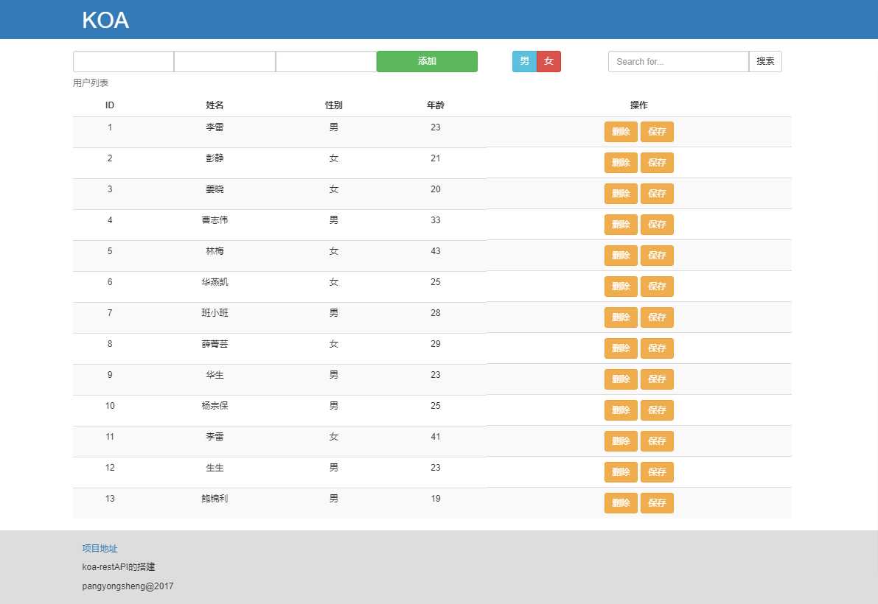The height and width of the screenshot is (604, 878).
Task: Click the 年龄 column header
Action: pyautogui.click(x=436, y=105)
